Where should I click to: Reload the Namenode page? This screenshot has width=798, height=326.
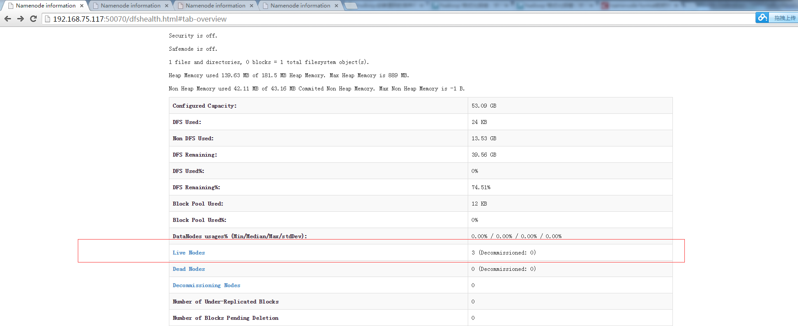[33, 19]
